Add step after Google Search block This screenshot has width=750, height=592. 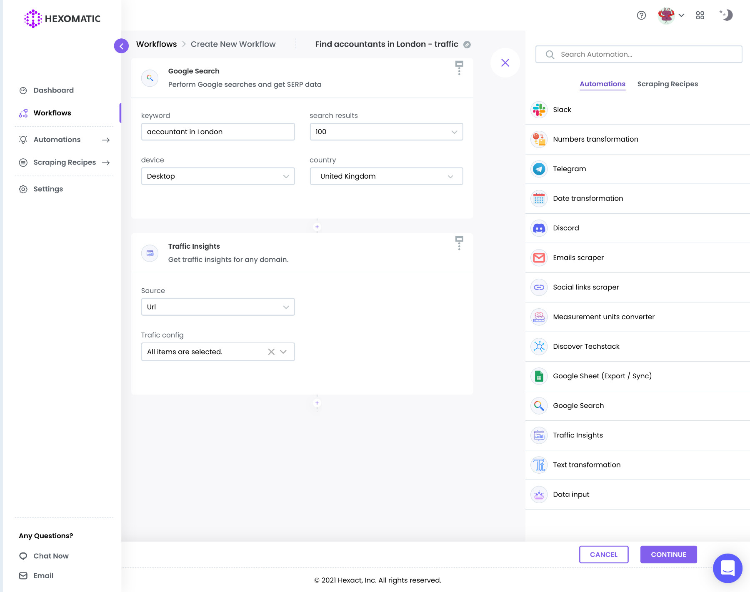pyautogui.click(x=317, y=227)
